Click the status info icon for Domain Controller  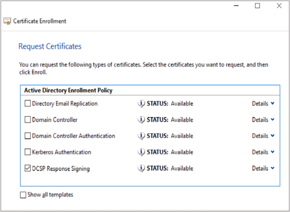(x=141, y=120)
